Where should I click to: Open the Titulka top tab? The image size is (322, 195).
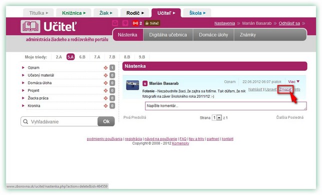click(x=38, y=13)
